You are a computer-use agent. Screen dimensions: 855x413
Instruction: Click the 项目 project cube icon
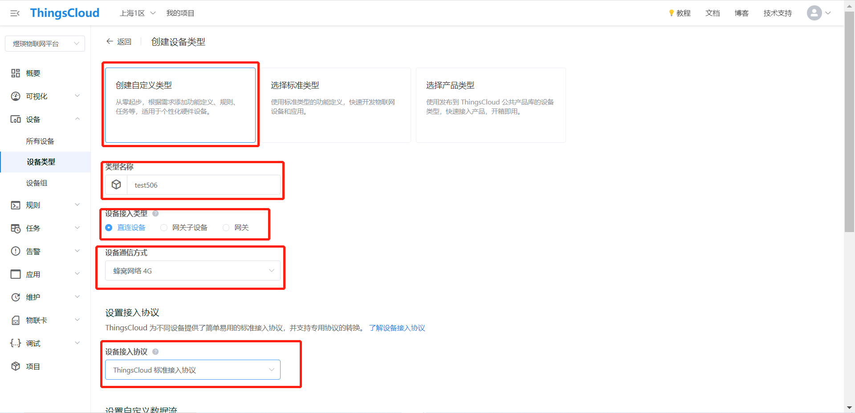coord(16,366)
